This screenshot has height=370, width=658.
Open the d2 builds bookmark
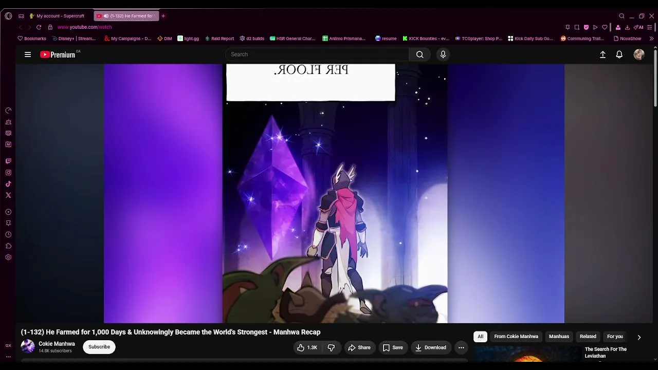coord(252,39)
